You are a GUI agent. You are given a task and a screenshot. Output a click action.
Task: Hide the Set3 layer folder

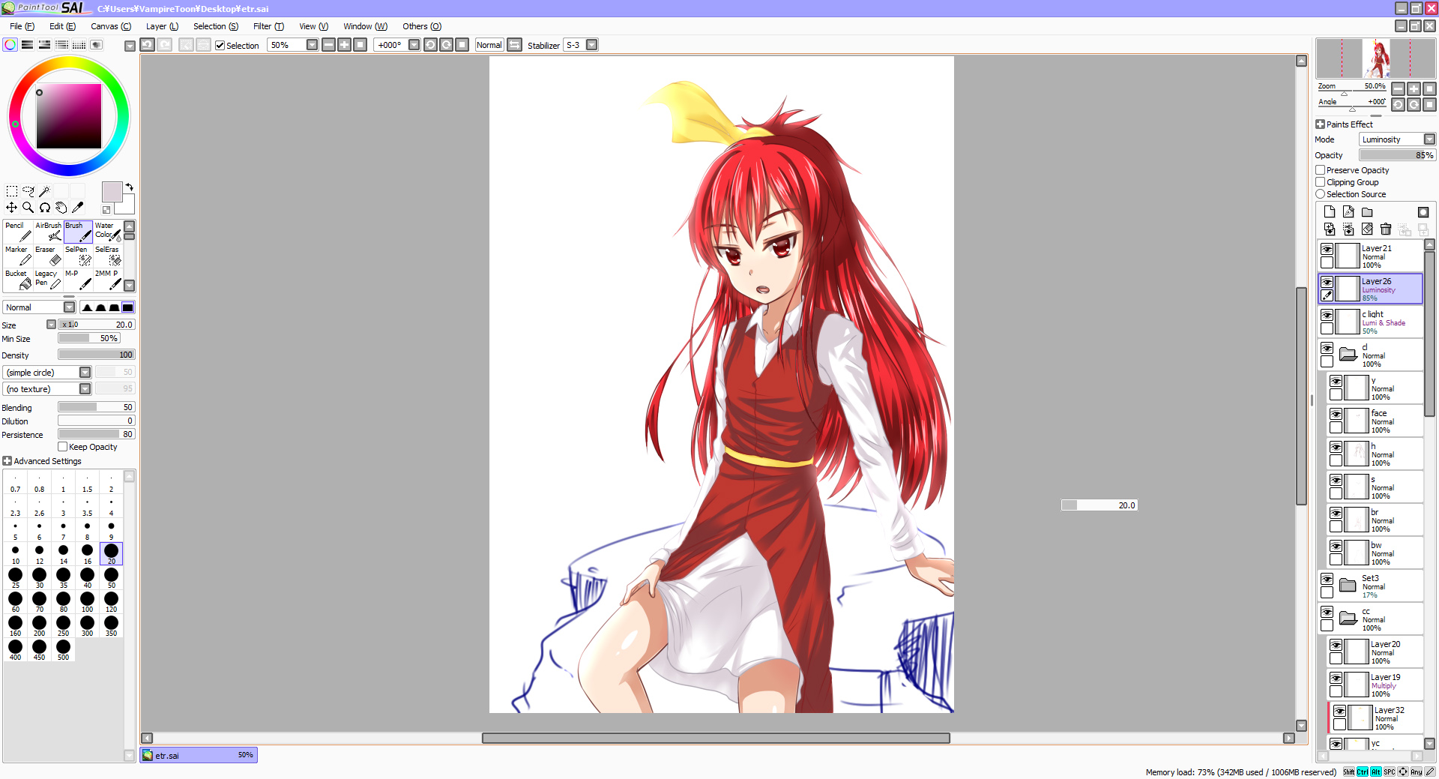1327,579
